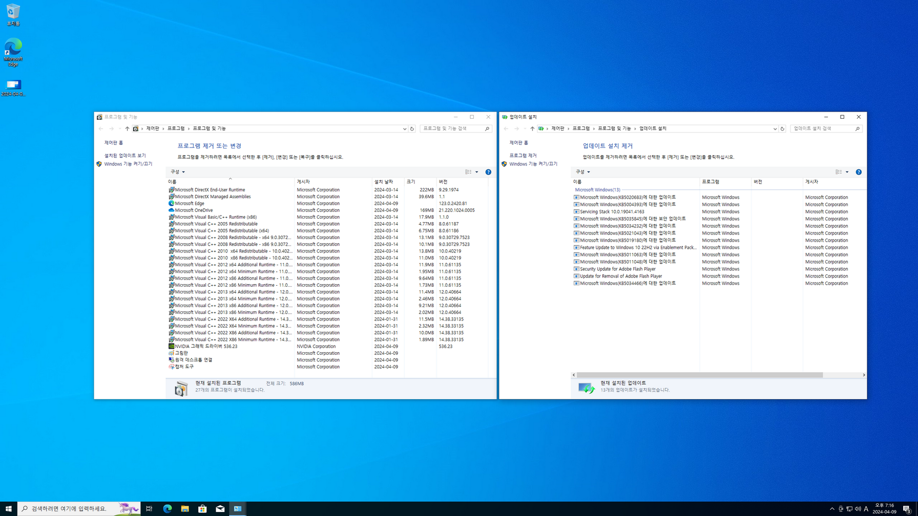Screen dimensions: 918x516
Task: Open 구성 menu in Programs and Features
Action: pos(178,172)
